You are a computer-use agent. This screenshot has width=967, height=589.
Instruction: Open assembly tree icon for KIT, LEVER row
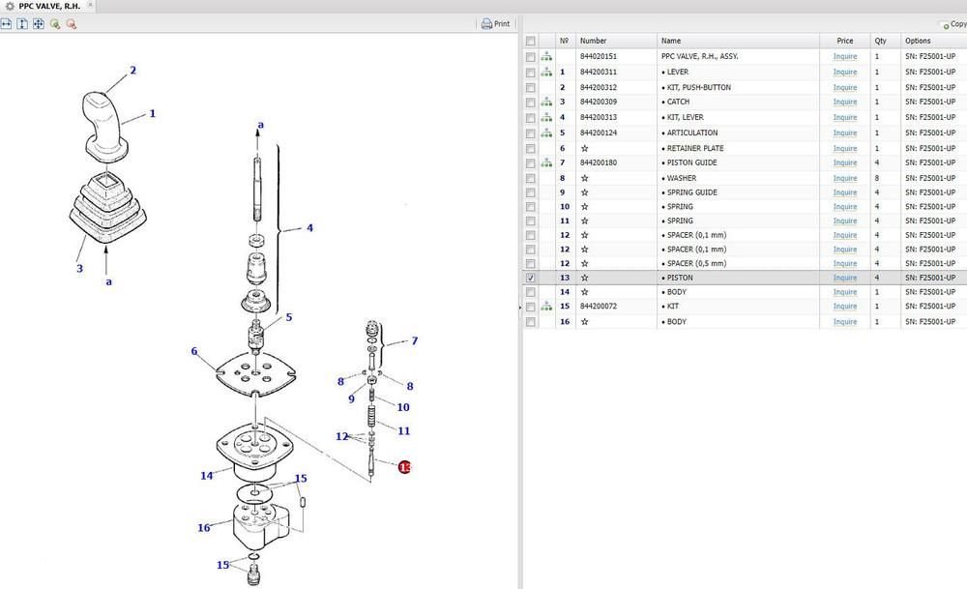(546, 117)
